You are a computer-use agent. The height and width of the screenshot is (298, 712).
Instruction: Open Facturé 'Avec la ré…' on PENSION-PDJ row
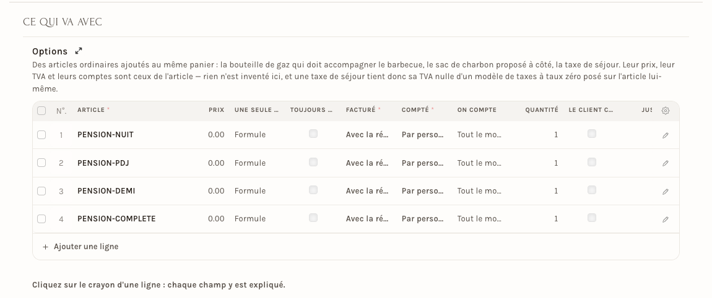[x=367, y=163]
